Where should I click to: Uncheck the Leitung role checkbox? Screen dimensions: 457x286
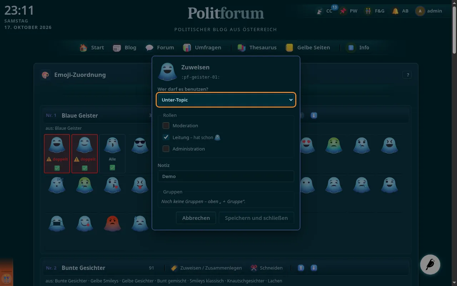pos(166,137)
